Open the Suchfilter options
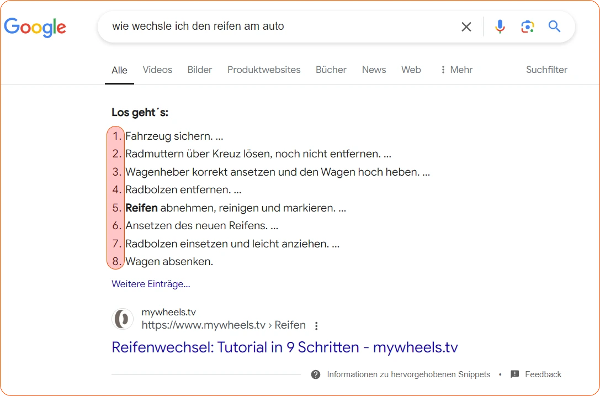600x396 pixels. tap(546, 70)
